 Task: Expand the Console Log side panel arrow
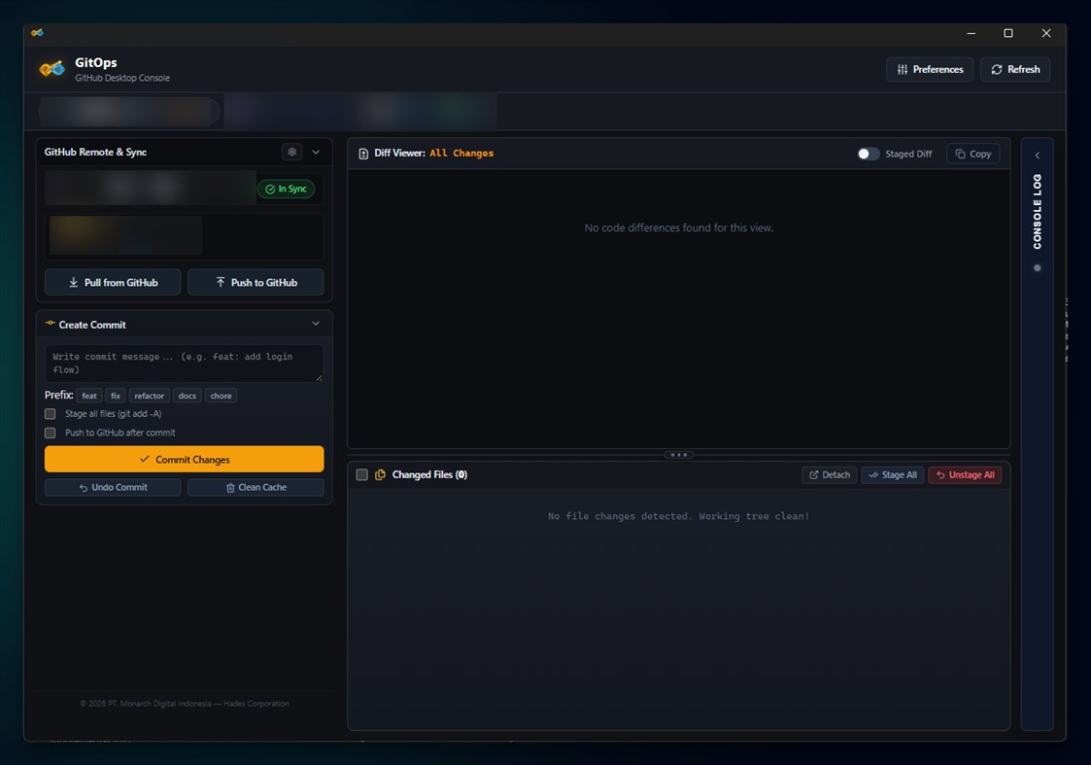(x=1037, y=156)
